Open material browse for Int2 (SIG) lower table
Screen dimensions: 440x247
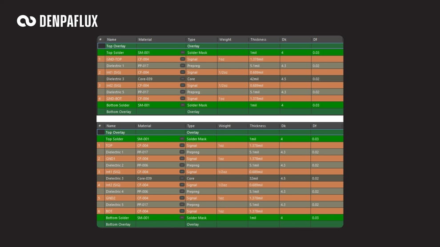(x=182, y=185)
